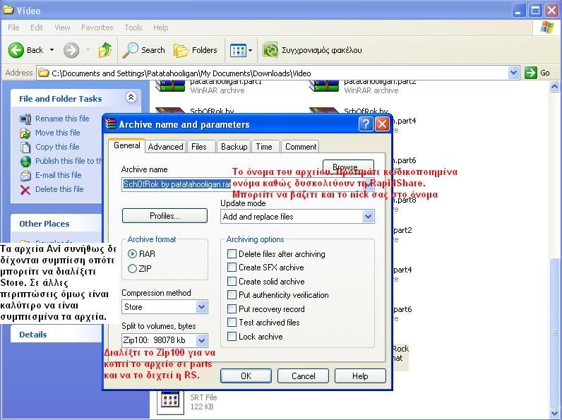Click the Profiles... button
562x420 pixels.
[x=165, y=216]
